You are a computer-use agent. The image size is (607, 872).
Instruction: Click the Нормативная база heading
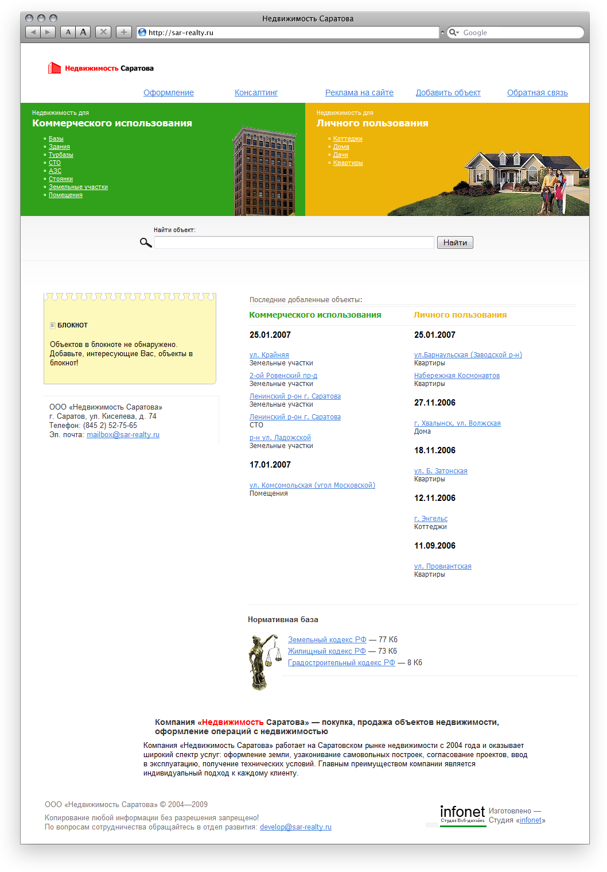[x=283, y=619]
